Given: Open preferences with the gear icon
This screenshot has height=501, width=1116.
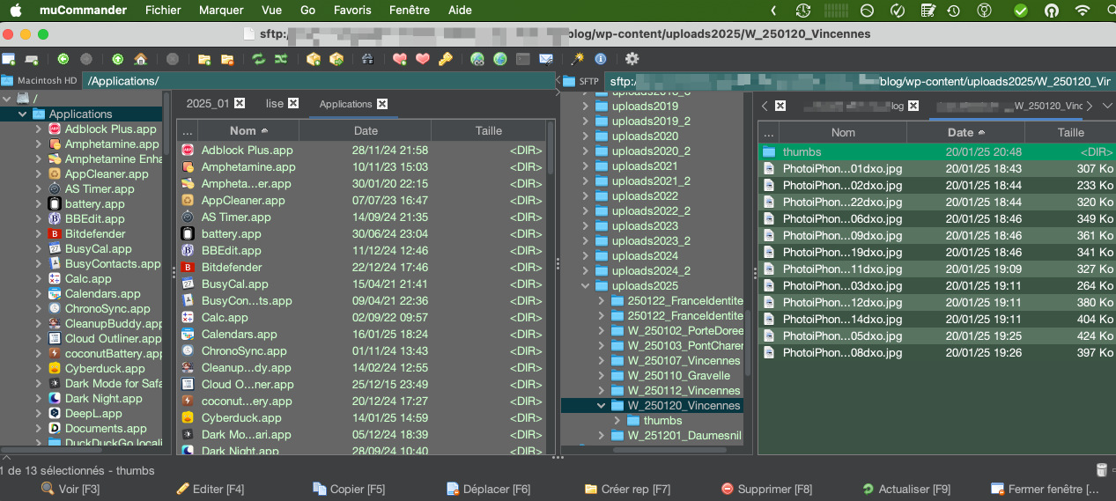Looking at the screenshot, I should (x=632, y=59).
